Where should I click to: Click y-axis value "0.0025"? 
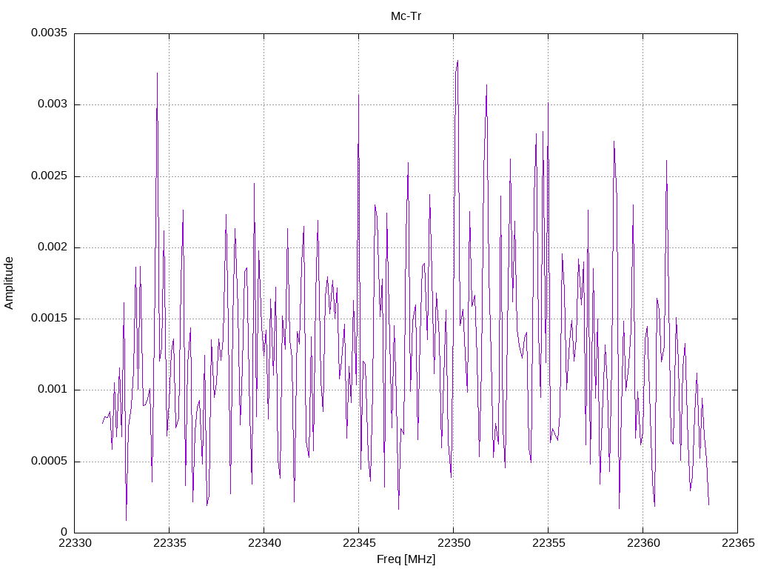pos(50,175)
